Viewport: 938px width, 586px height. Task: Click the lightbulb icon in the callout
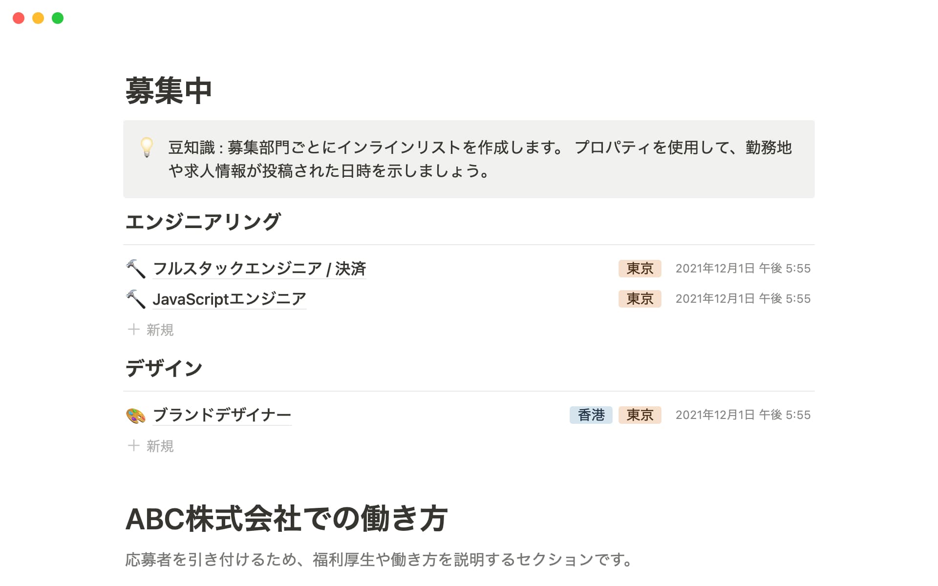pos(147,147)
